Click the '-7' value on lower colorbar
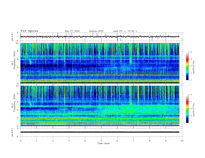The width and height of the screenshot is (205, 158). pyautogui.click(x=191, y=123)
